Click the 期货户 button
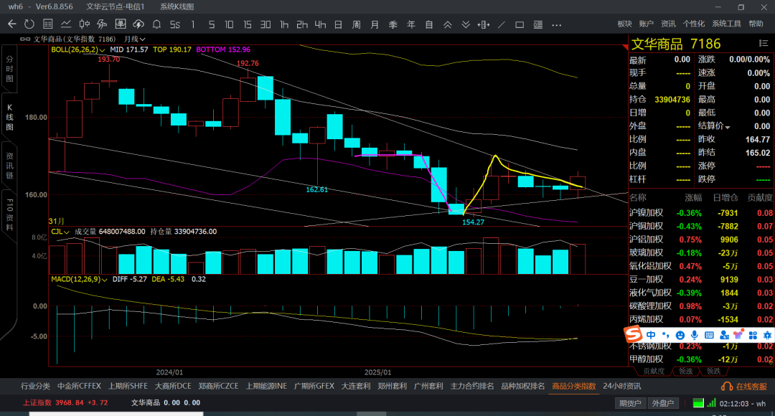Viewport: 775px width, 416px height. [630, 403]
